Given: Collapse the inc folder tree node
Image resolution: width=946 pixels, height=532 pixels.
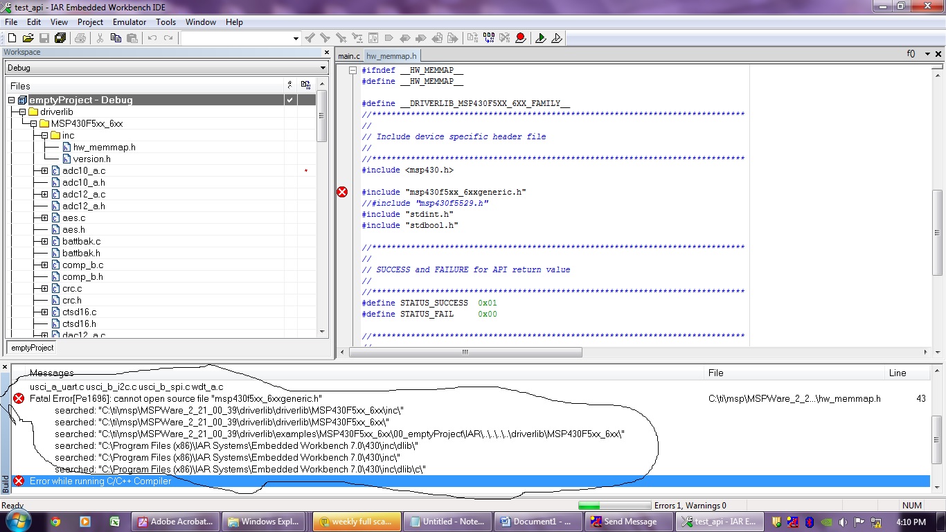Looking at the screenshot, I should (44, 135).
